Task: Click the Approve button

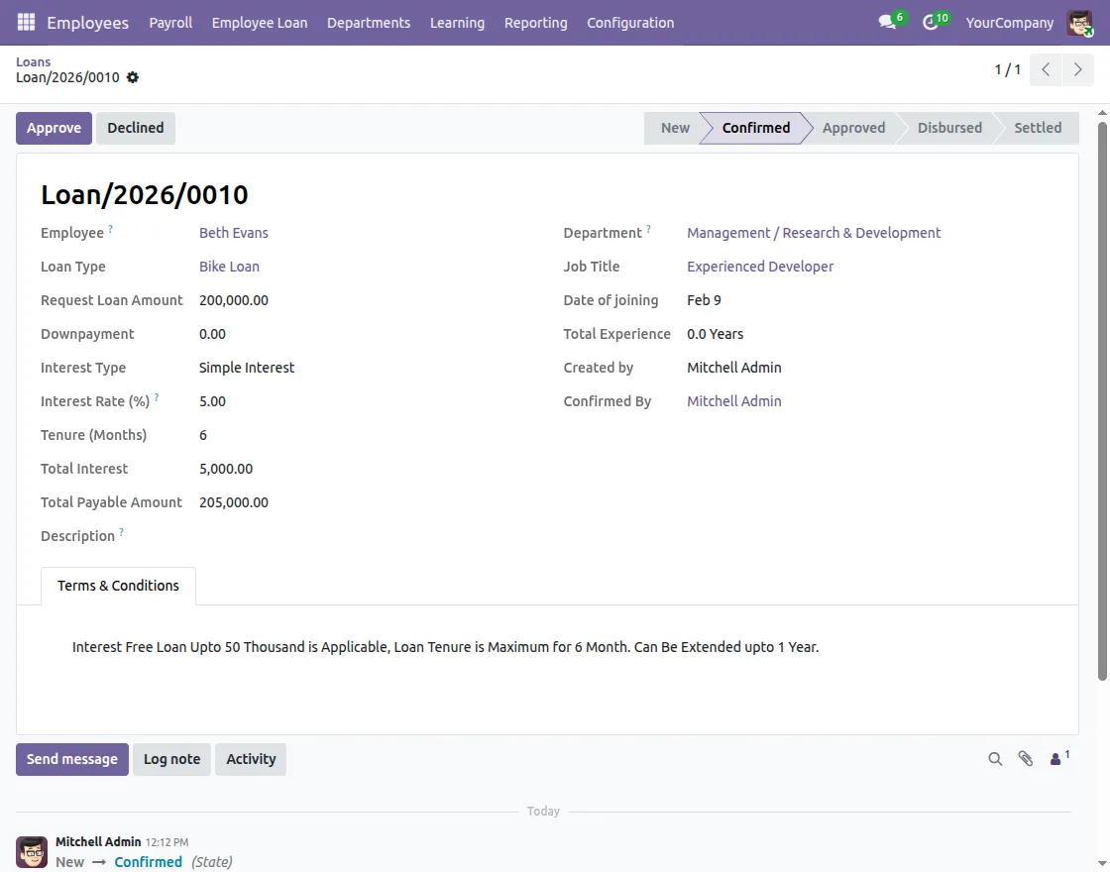Action: [x=54, y=127]
